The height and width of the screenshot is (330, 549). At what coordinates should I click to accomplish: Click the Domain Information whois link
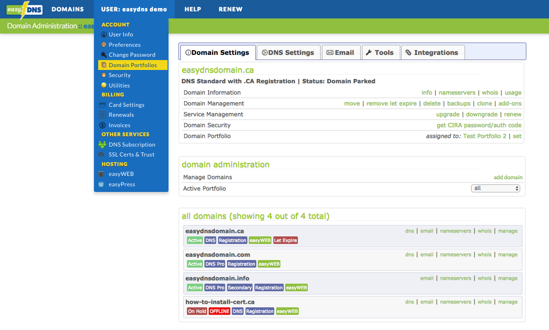point(490,93)
